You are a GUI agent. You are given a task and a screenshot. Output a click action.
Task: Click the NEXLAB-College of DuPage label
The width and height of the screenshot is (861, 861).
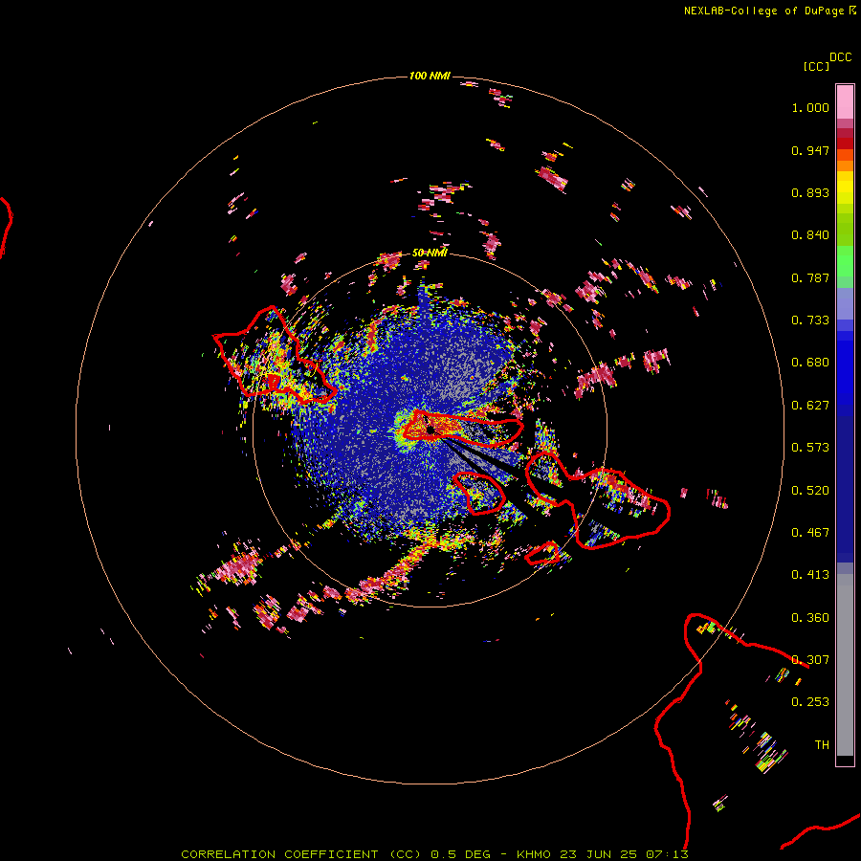tap(763, 11)
